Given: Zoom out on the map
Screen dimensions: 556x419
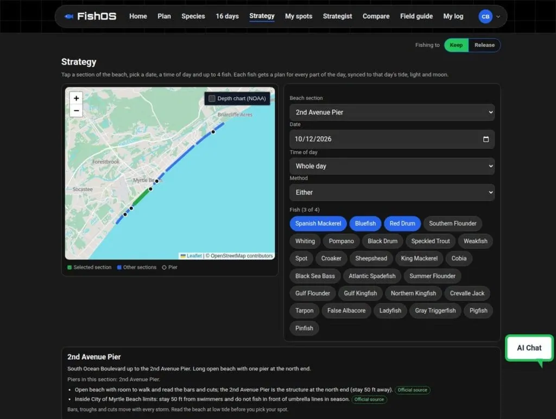Looking at the screenshot, I should (76, 111).
